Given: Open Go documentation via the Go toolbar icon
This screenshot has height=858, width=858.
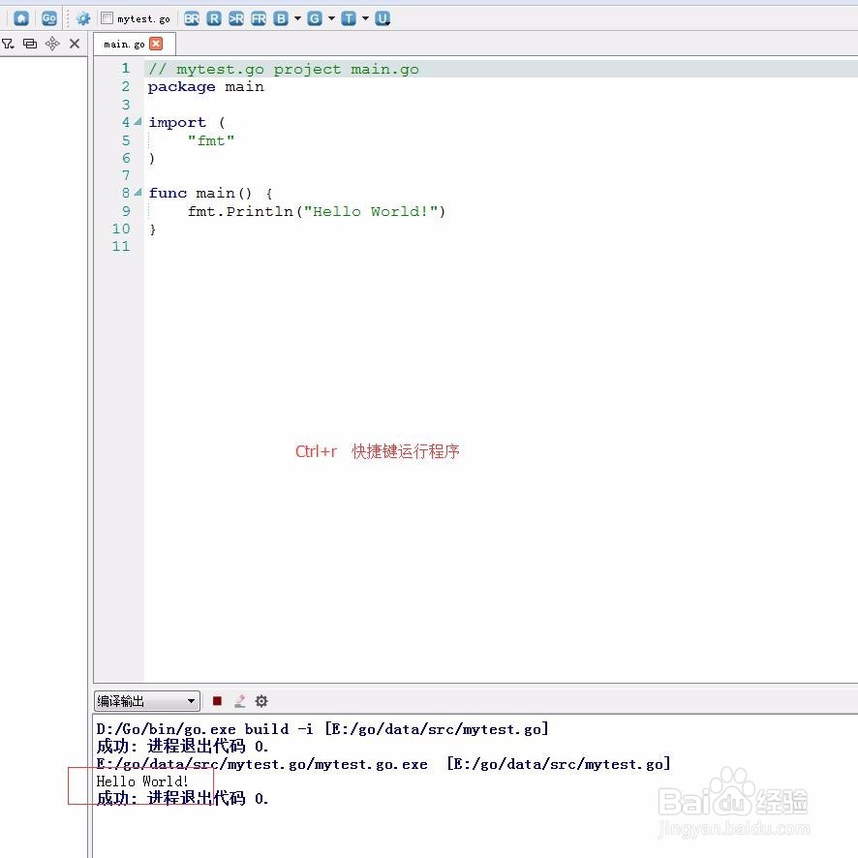Looking at the screenshot, I should tap(49, 18).
